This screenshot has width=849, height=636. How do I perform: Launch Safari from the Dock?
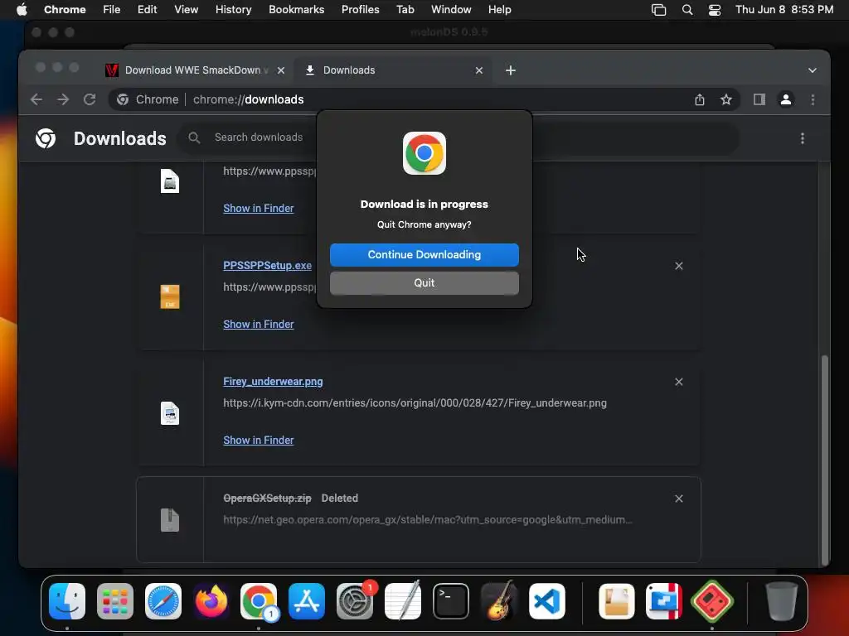coord(163,601)
